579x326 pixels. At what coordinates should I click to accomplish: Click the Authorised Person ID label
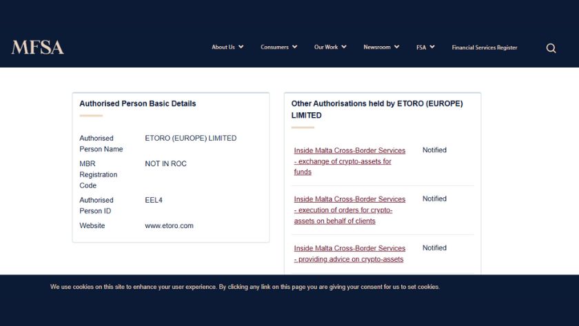pyautogui.click(x=96, y=205)
